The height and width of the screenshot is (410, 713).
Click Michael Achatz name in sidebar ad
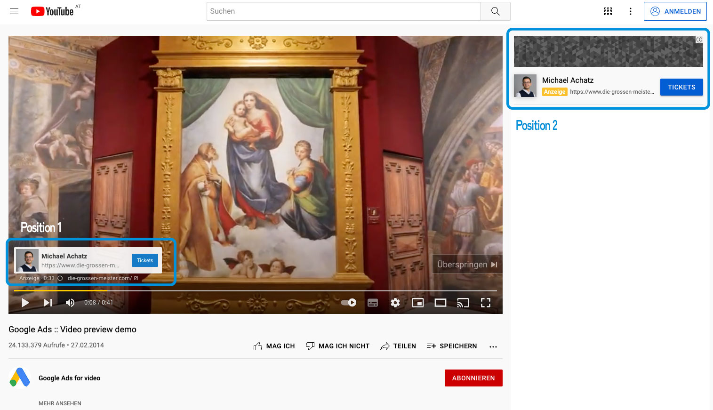[568, 80]
